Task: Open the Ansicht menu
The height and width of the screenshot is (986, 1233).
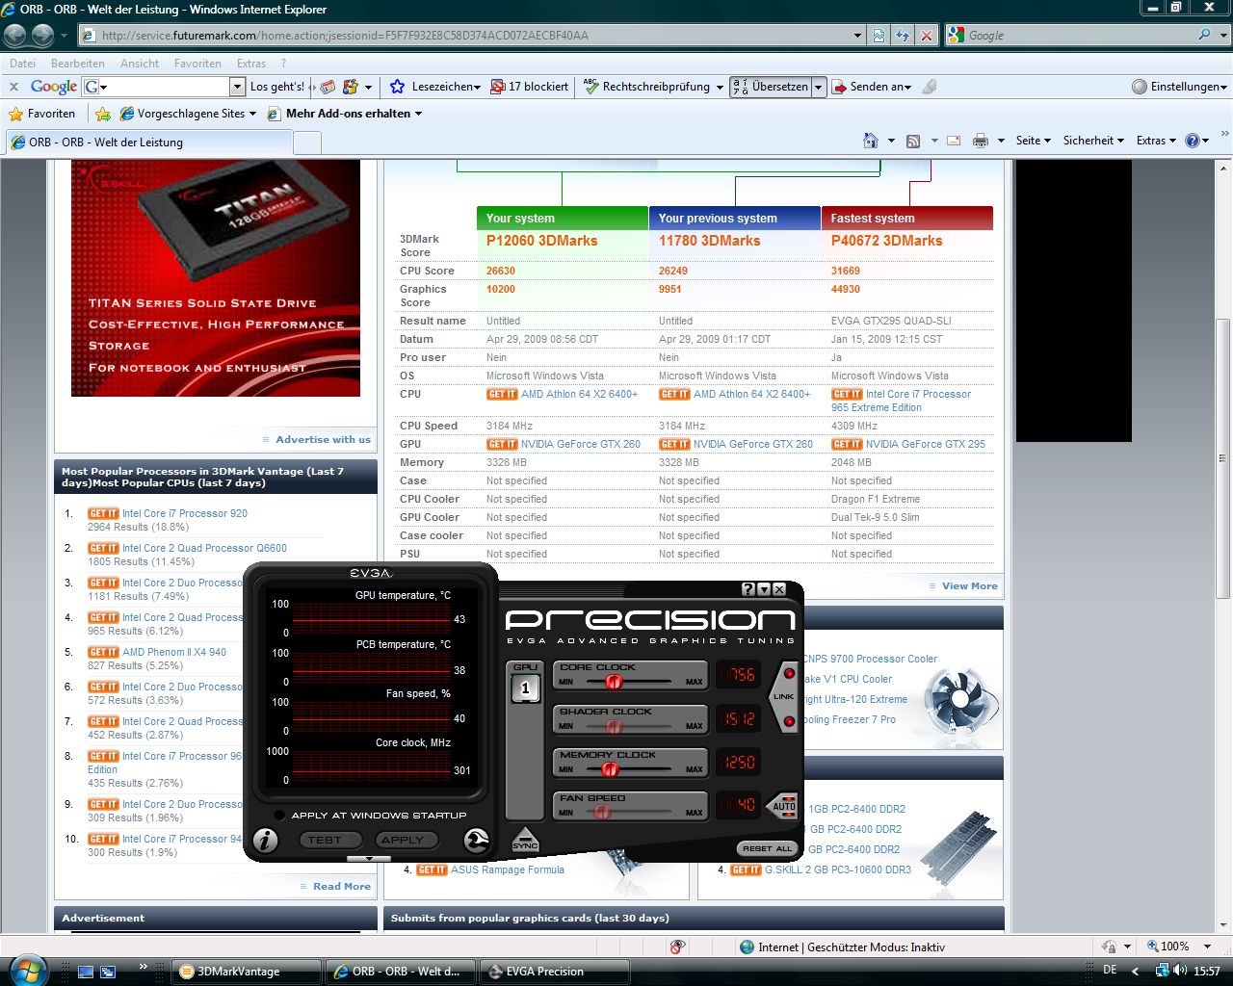Action: (140, 64)
